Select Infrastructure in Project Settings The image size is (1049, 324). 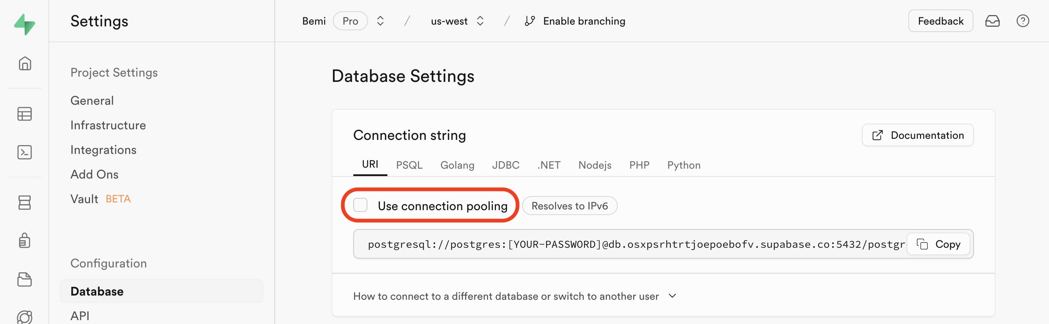point(108,125)
